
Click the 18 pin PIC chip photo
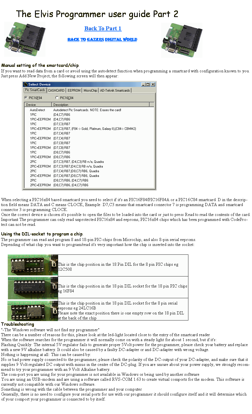coord(32,288)
